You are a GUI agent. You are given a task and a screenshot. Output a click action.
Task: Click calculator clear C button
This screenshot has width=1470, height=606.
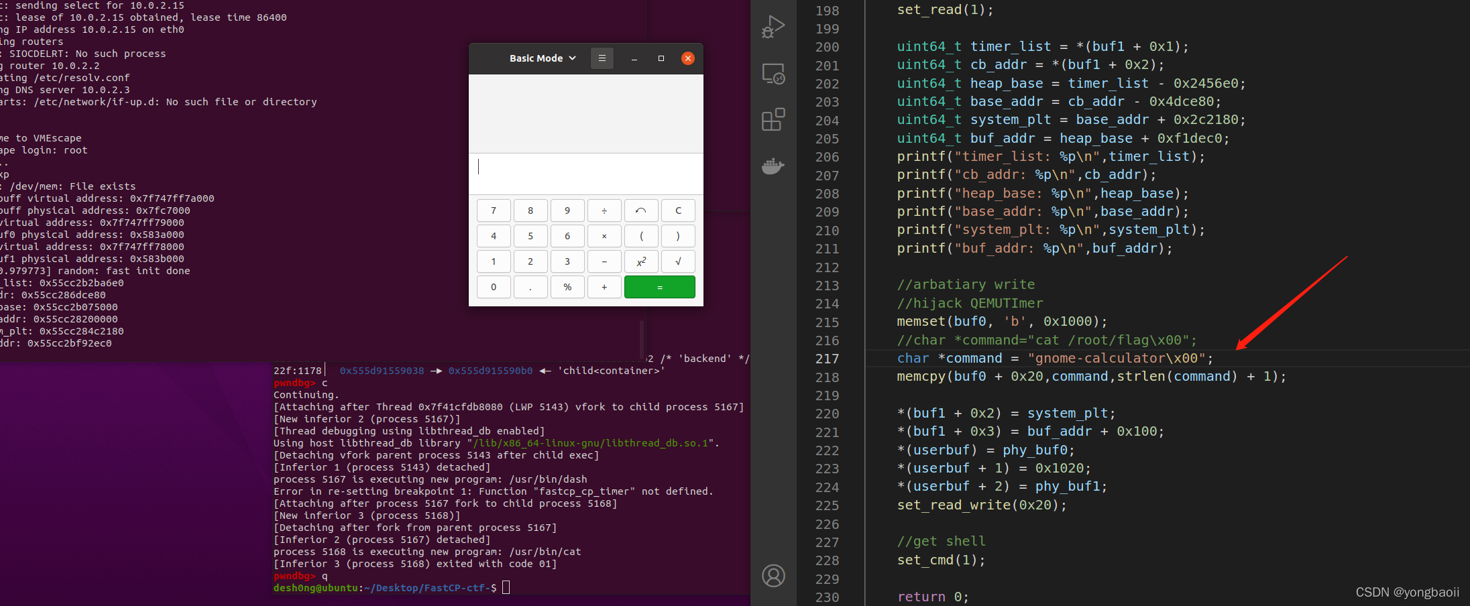pos(678,210)
